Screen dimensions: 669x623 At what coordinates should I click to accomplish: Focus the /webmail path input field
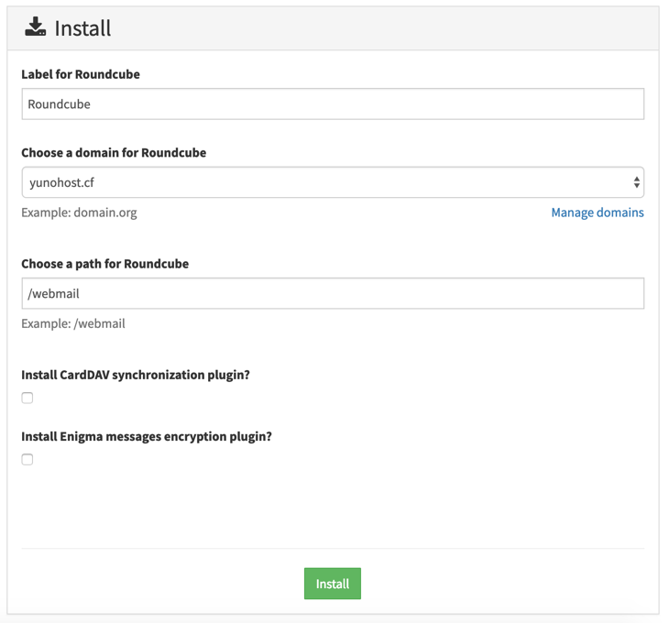[332, 294]
